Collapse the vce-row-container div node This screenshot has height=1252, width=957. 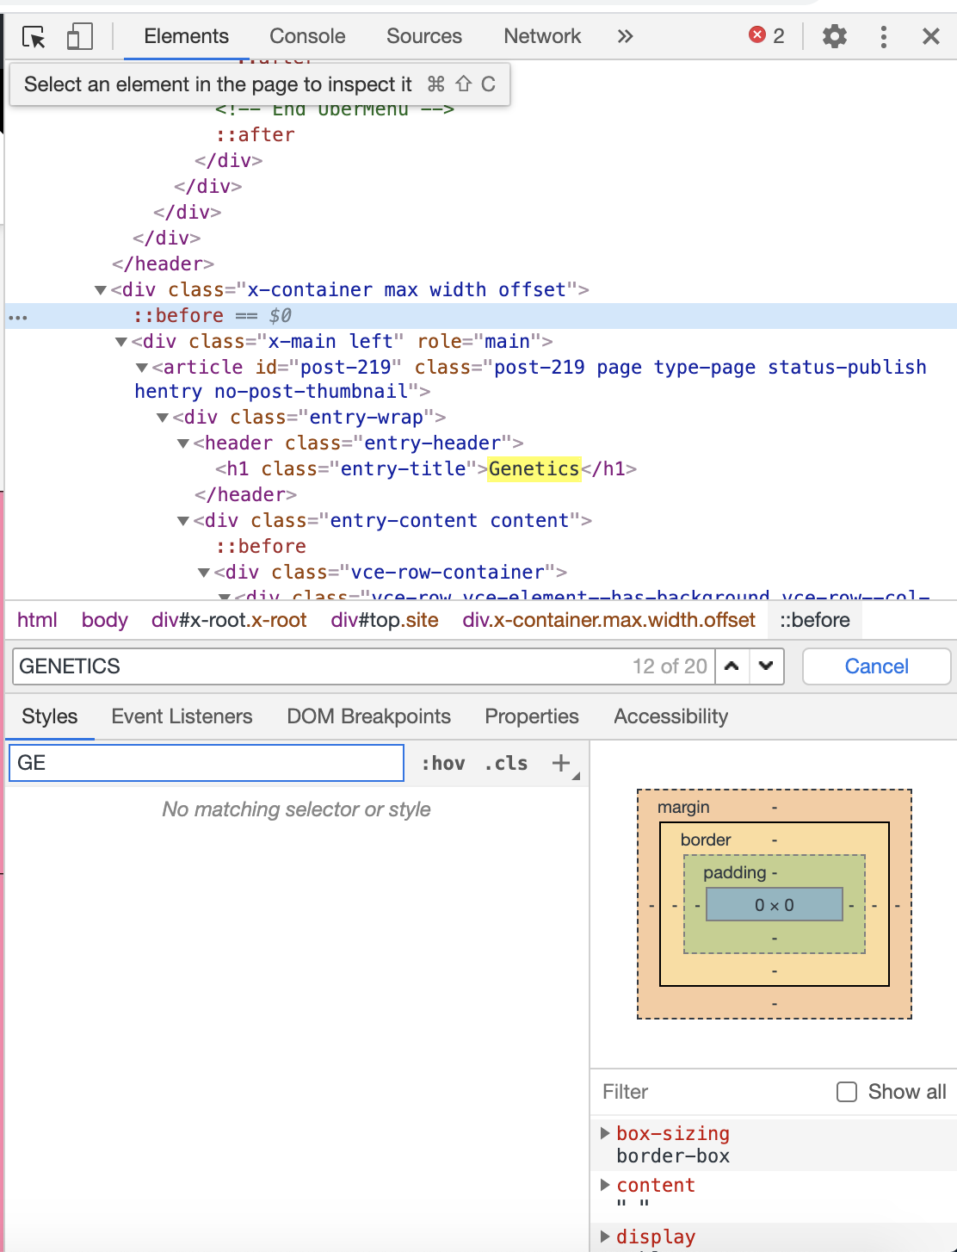click(204, 573)
